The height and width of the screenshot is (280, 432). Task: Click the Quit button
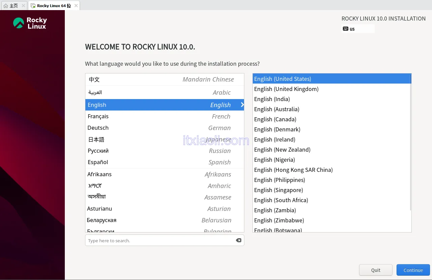point(376,270)
